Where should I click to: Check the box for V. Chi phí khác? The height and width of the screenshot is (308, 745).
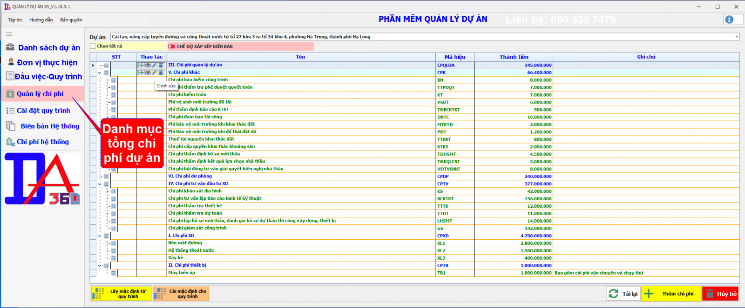click(x=106, y=73)
